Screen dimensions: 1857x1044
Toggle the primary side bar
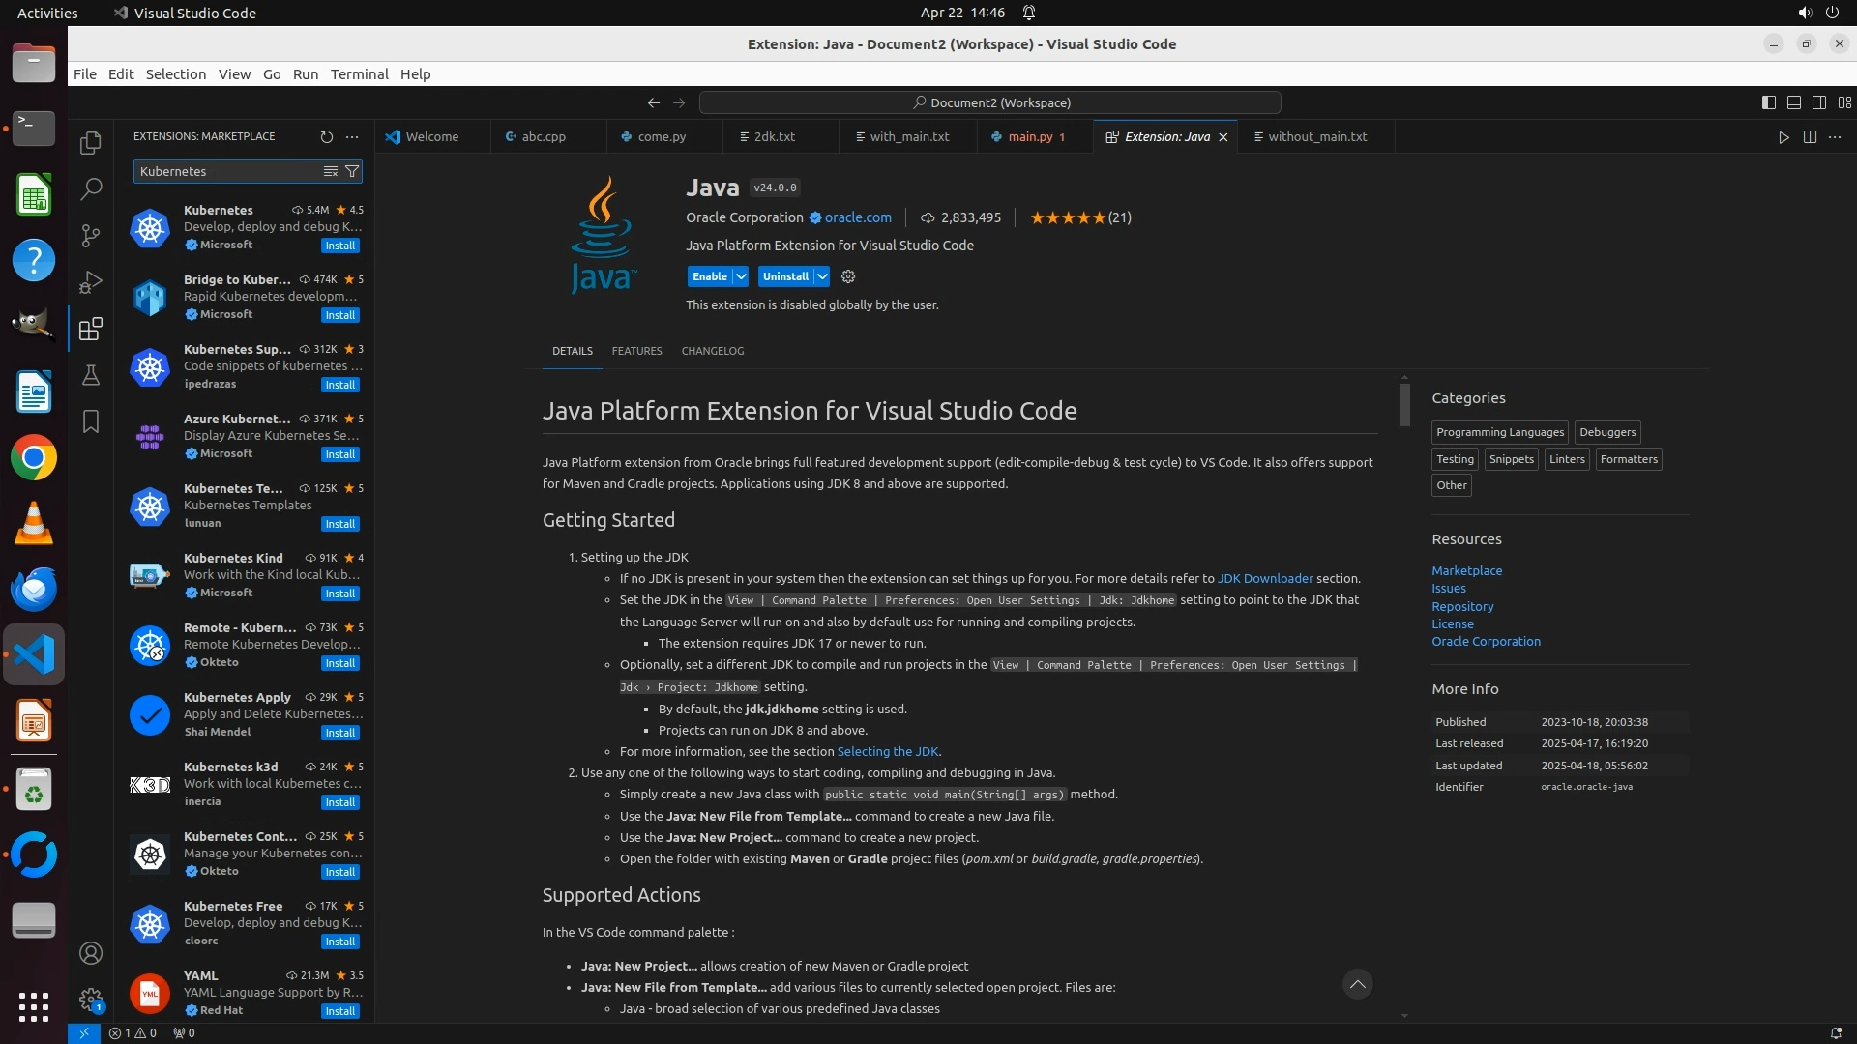point(1769,102)
